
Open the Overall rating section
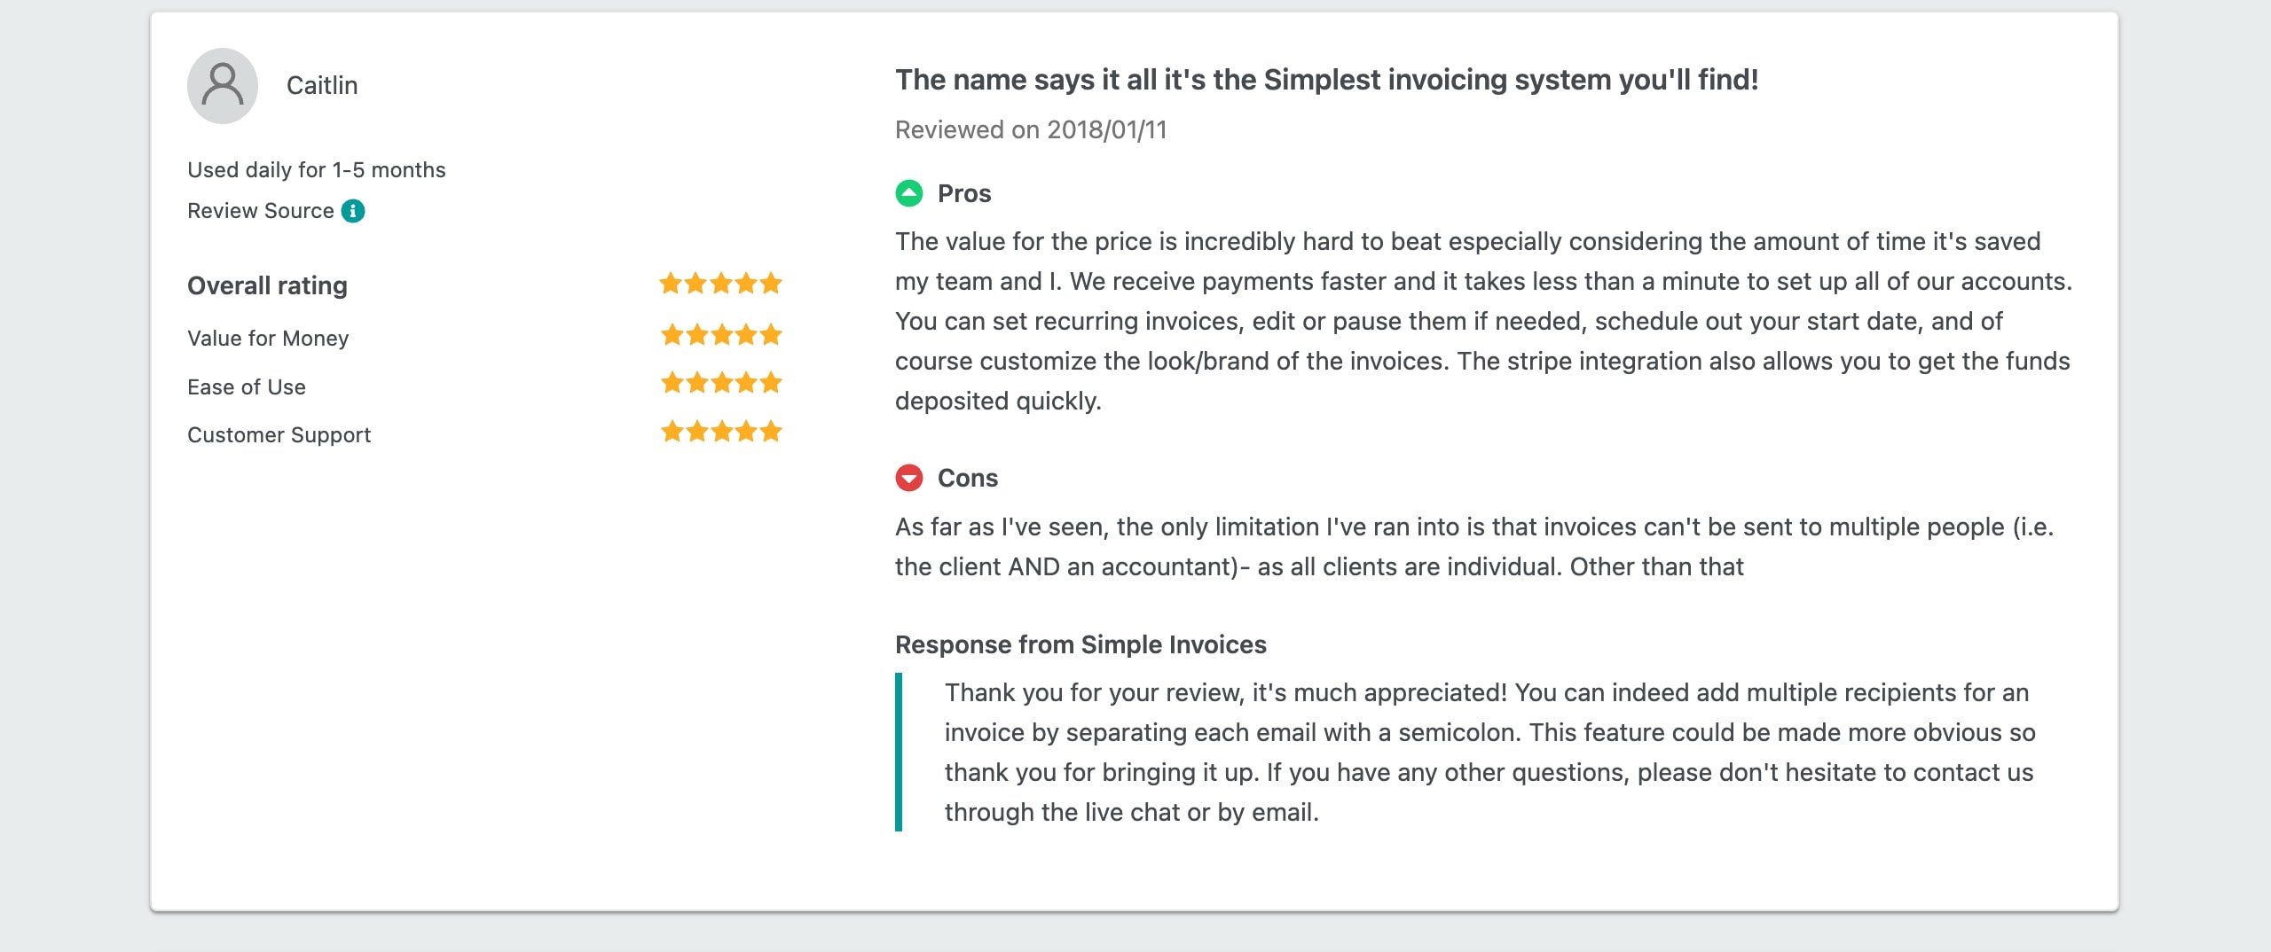pyautogui.click(x=267, y=285)
